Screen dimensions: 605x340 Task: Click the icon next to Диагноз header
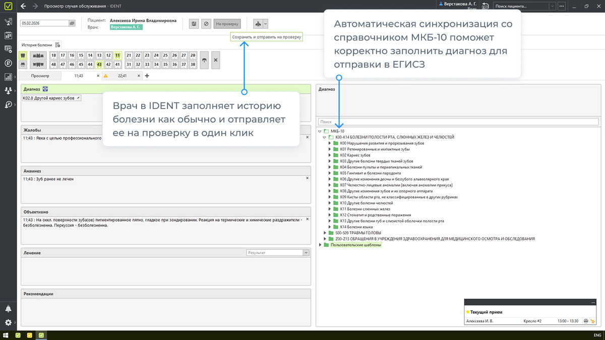[45, 89]
